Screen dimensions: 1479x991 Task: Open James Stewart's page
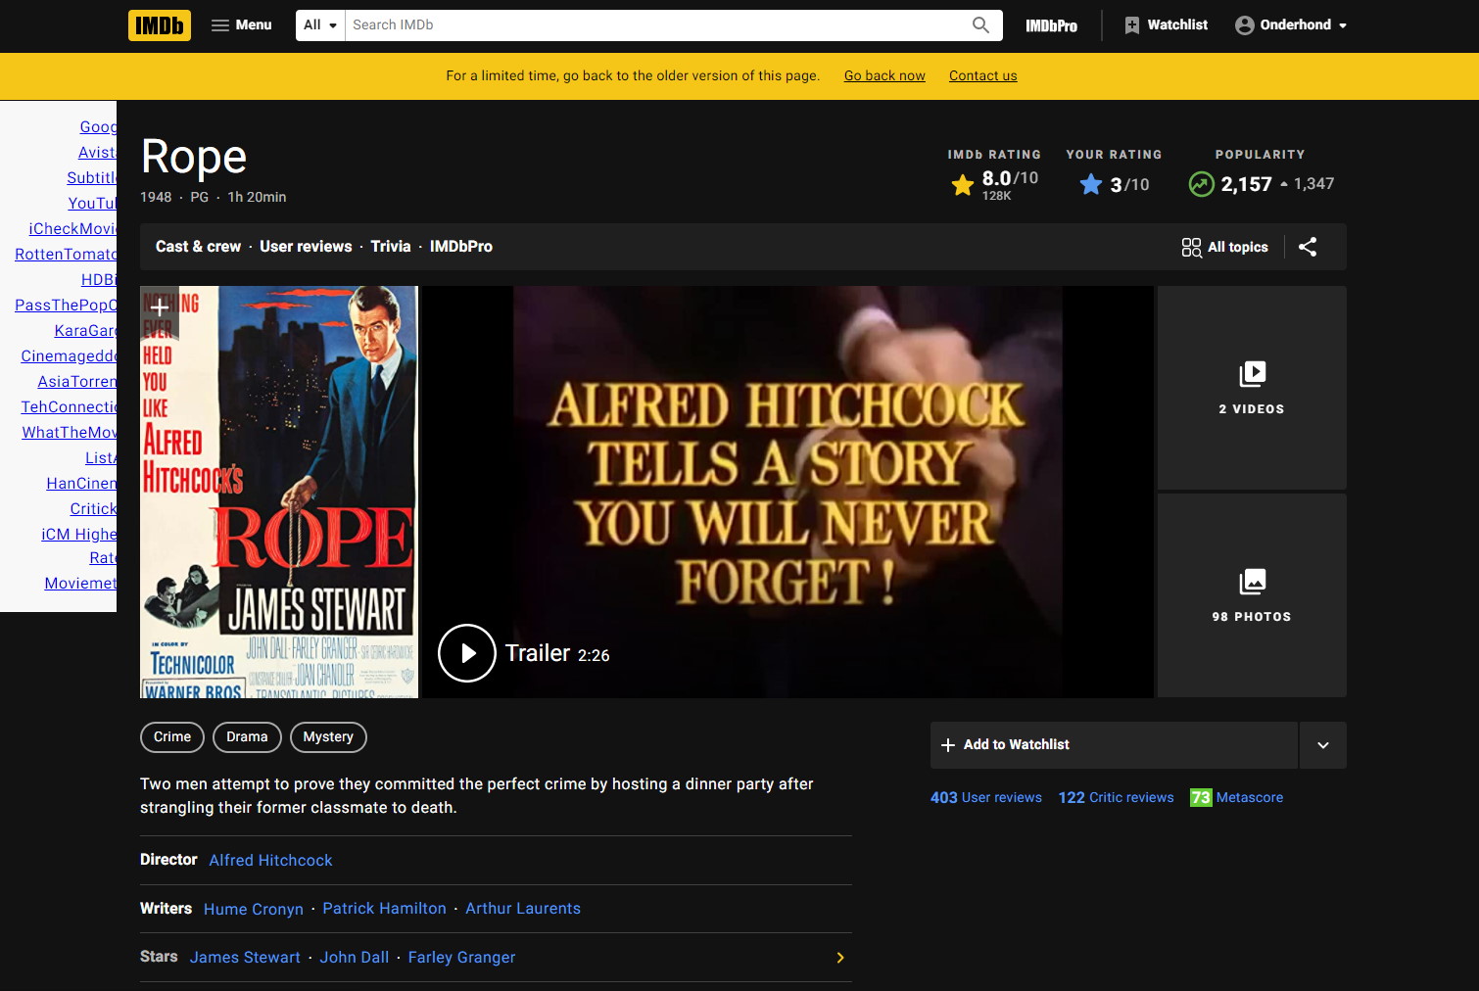point(245,958)
